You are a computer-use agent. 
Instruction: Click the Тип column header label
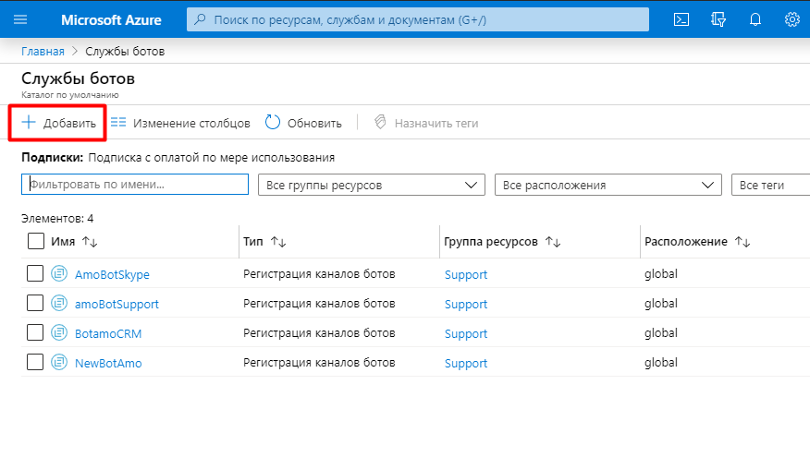pyautogui.click(x=253, y=241)
